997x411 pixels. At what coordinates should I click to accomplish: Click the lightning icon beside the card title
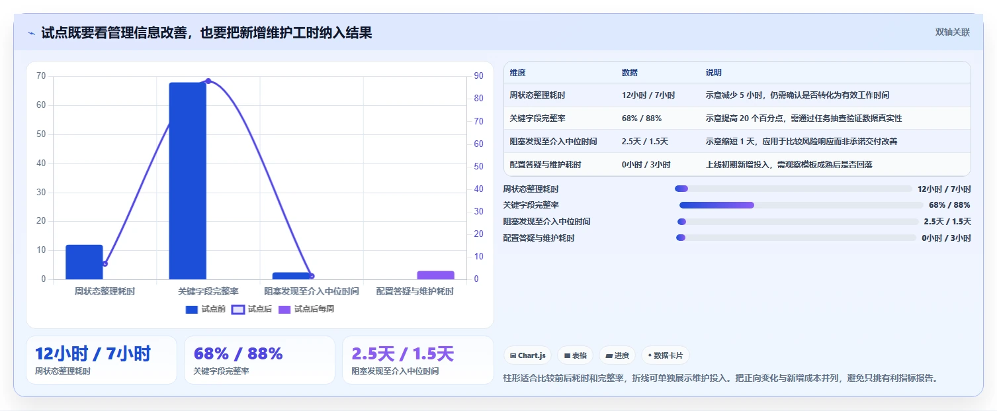coord(32,33)
